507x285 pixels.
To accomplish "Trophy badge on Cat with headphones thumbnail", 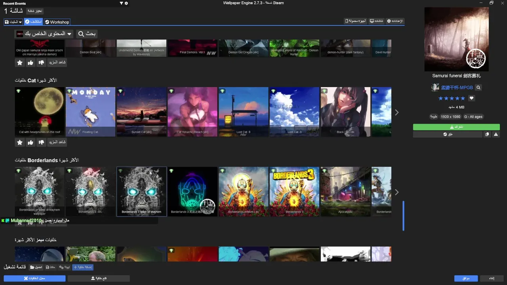I will [18, 91].
